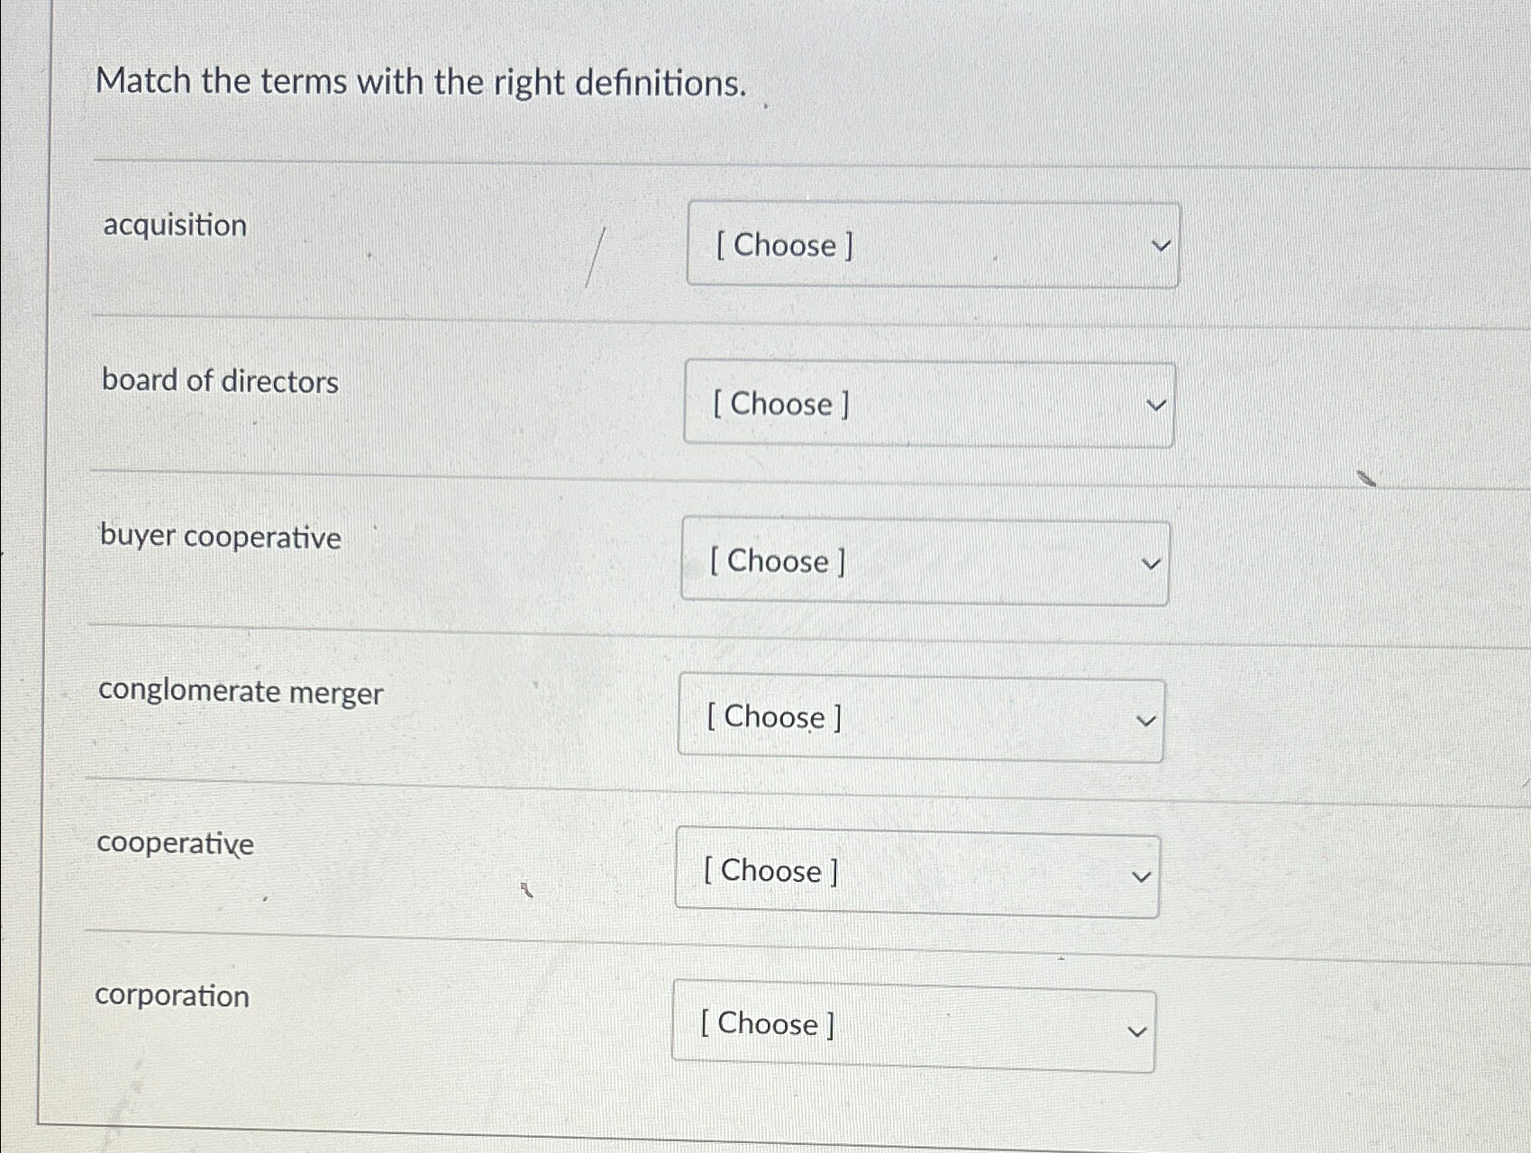
Task: Select the term label buyer cooperative
Action: [221, 538]
